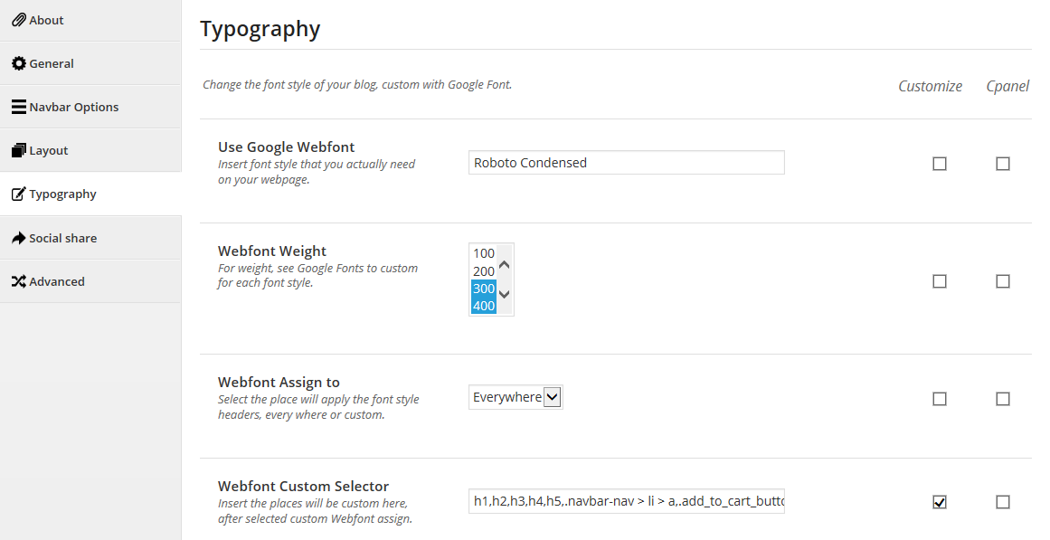Select weight 200 in the list

(x=484, y=271)
